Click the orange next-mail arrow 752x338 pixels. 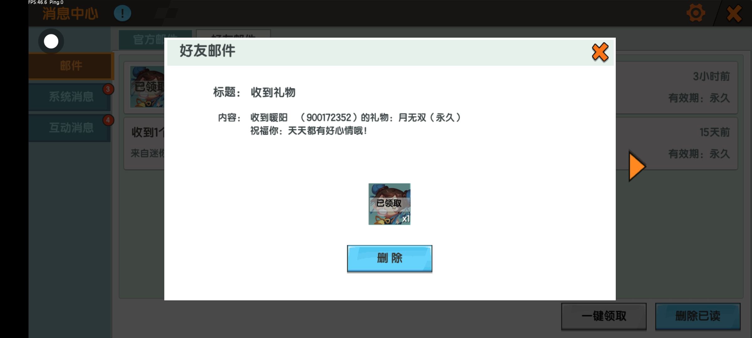(637, 166)
